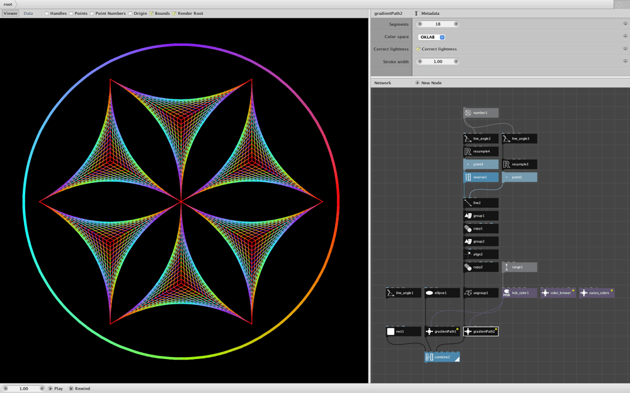This screenshot has height=393, width=630.
Task: Select the line_angle2 node
Action: [481, 138]
